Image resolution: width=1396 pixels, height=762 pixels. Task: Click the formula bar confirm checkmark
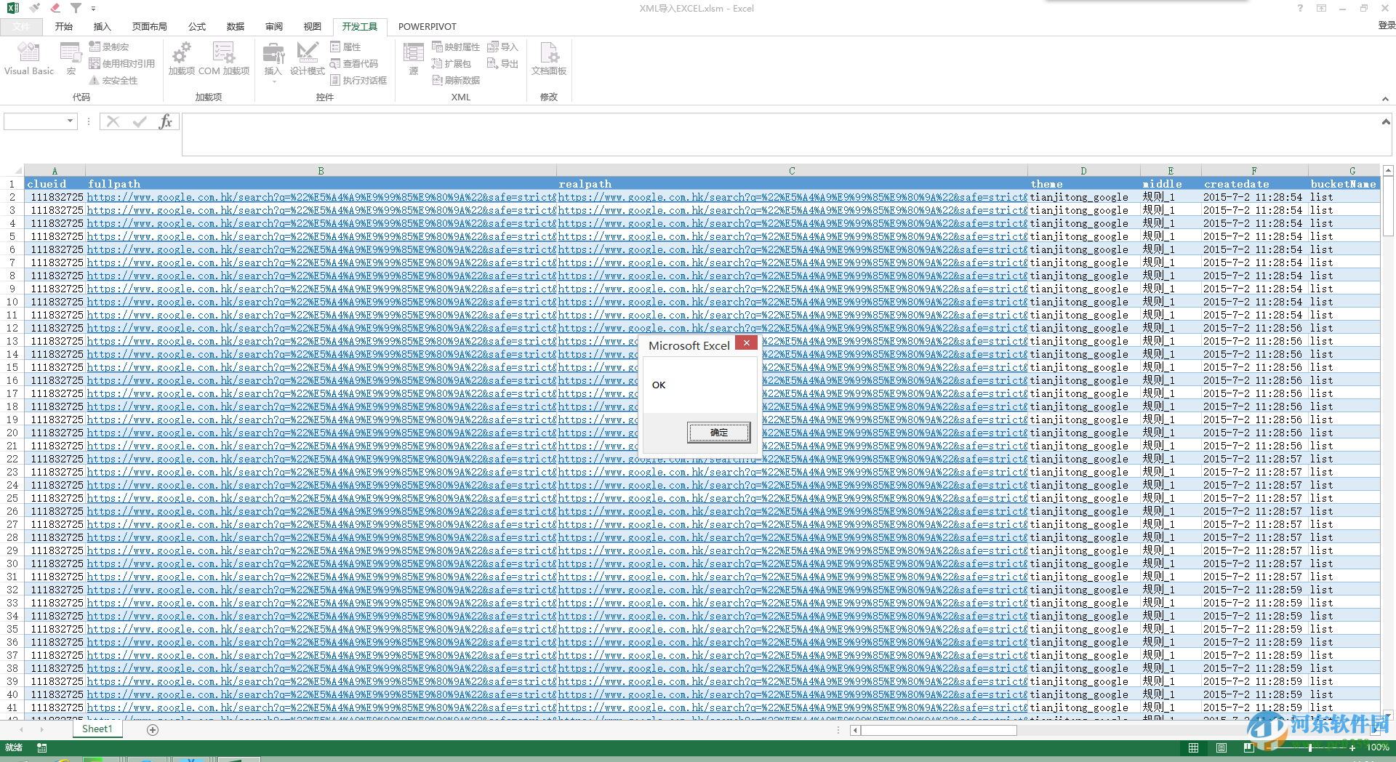click(140, 121)
